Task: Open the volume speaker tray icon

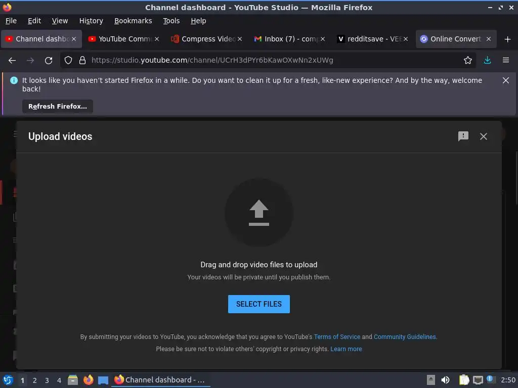Action: coord(445,380)
